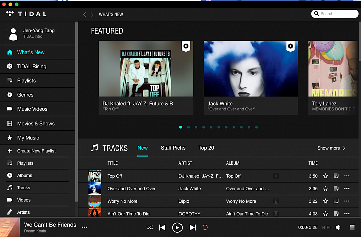Select the track title Top Off

[115, 176]
